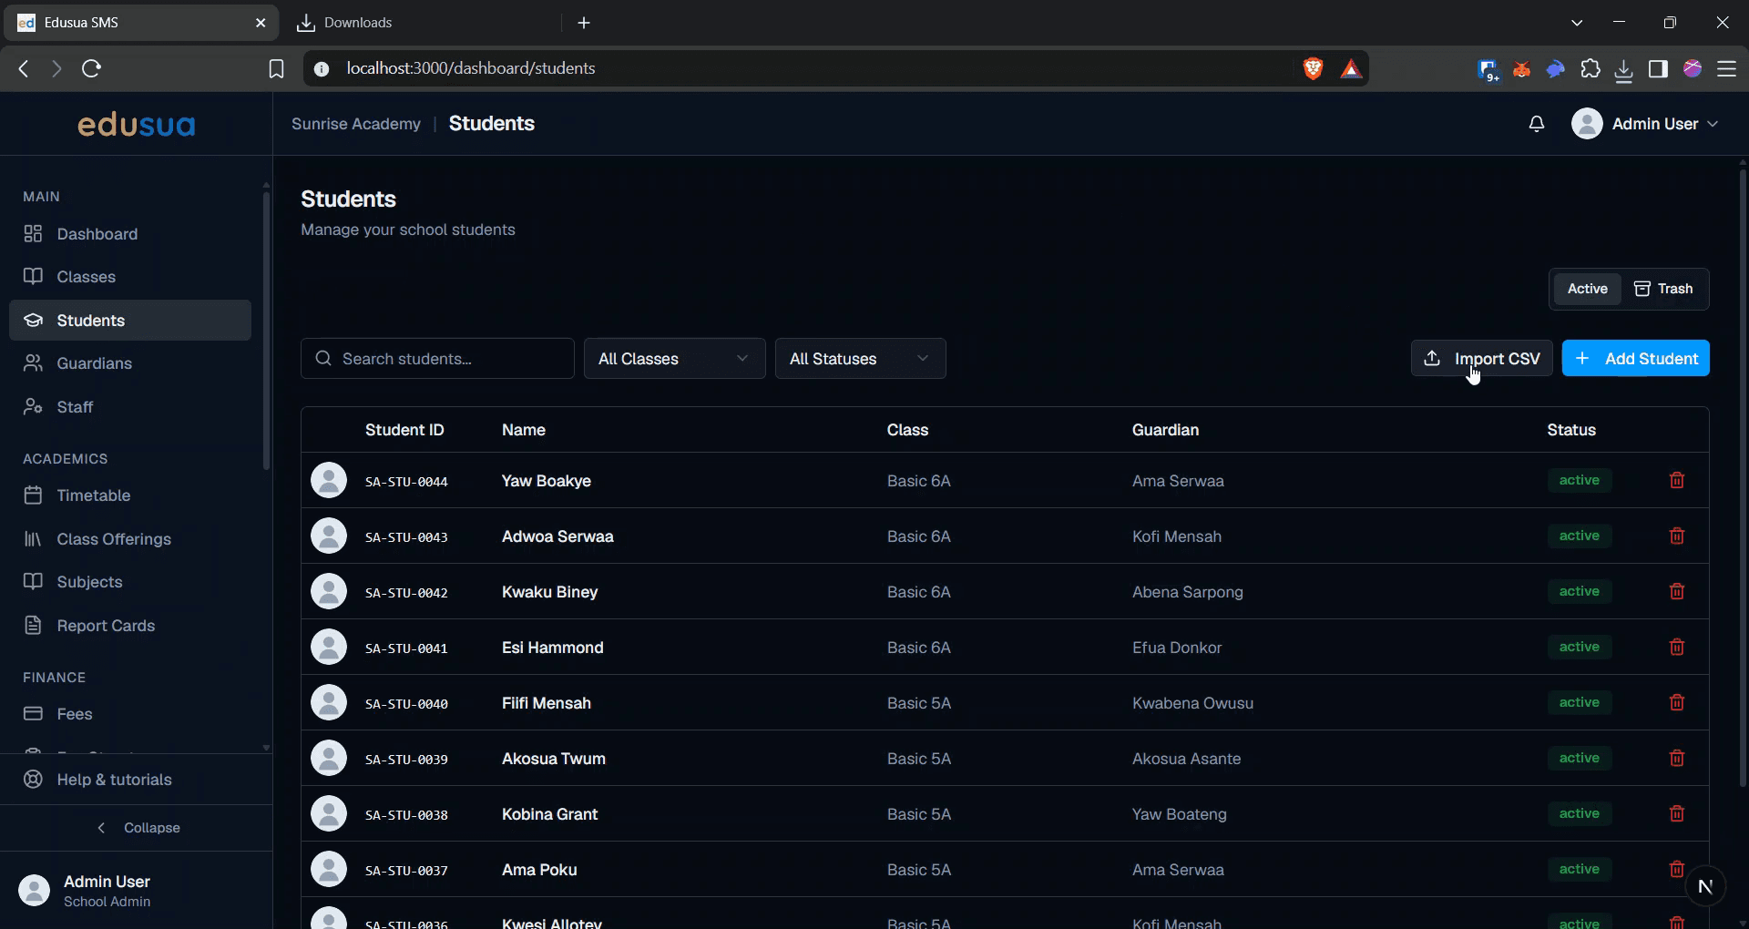Open the All Statuses filter dropdown
This screenshot has height=929, width=1749.
[x=860, y=359]
